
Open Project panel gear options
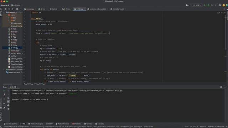click(17, 9)
